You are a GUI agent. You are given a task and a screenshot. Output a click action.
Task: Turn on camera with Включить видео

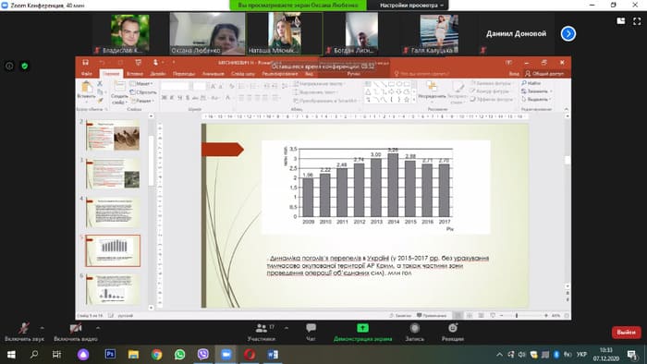(x=76, y=333)
